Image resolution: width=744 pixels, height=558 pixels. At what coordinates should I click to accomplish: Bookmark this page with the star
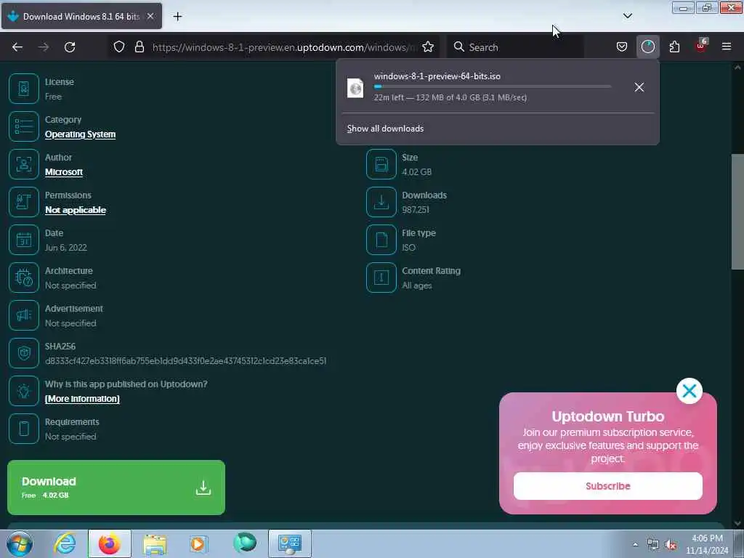(x=427, y=46)
